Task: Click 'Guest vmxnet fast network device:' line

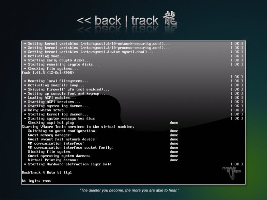Action: (62, 139)
